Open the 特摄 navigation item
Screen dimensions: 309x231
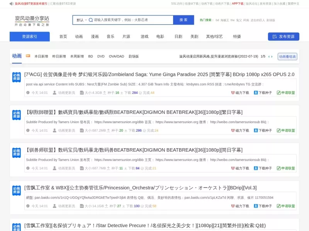pyautogui.click(x=237, y=37)
